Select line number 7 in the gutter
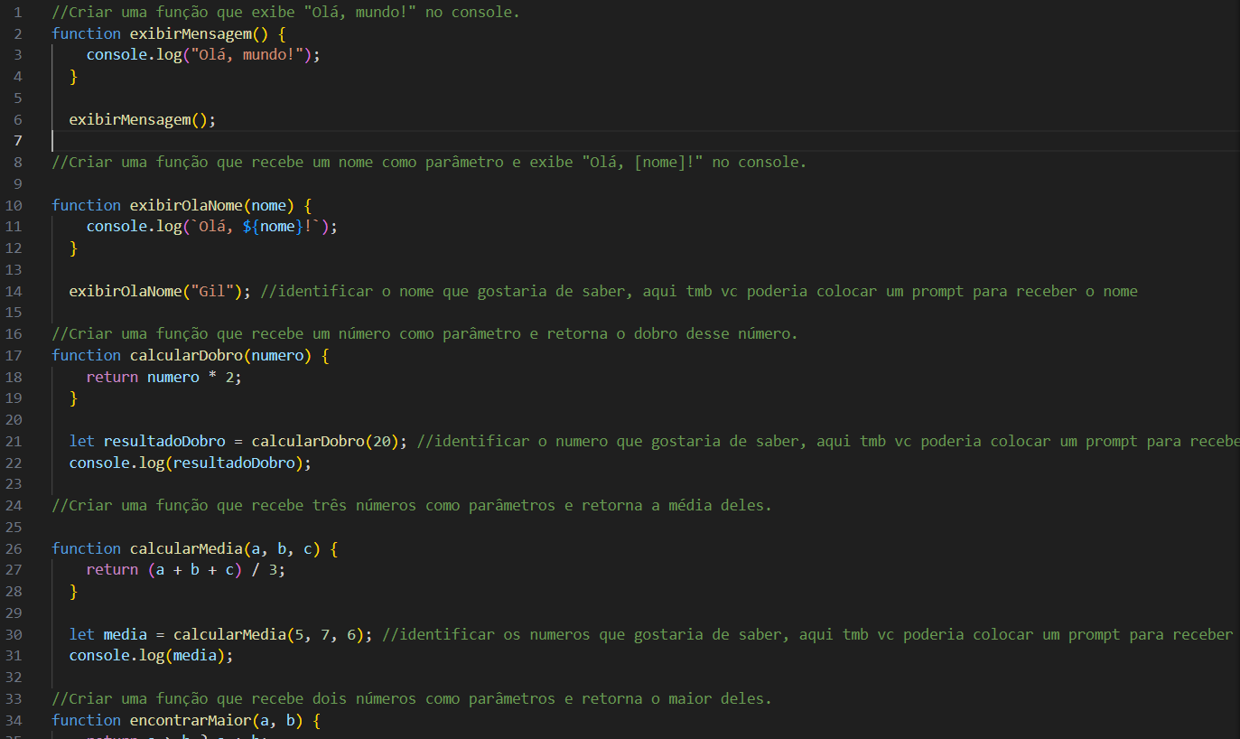This screenshot has height=739, width=1240. [x=18, y=140]
